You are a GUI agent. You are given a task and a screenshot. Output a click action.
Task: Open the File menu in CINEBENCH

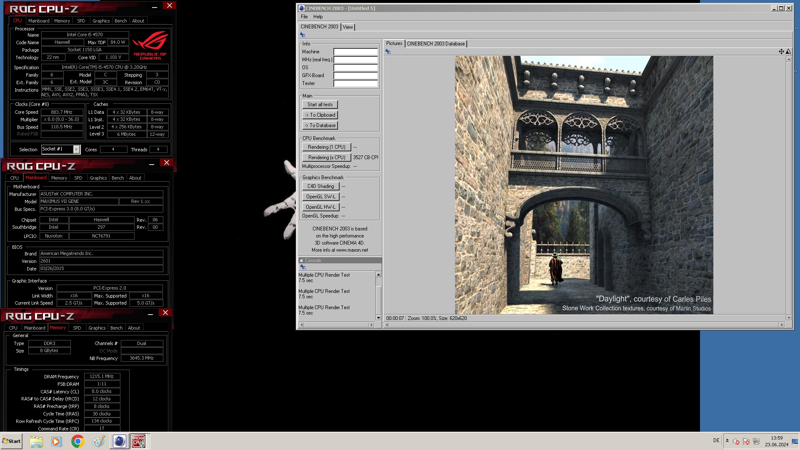click(x=304, y=17)
